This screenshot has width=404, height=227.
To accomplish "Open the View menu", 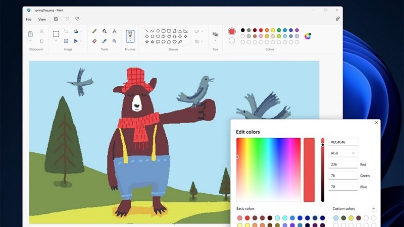I will coord(42,19).
